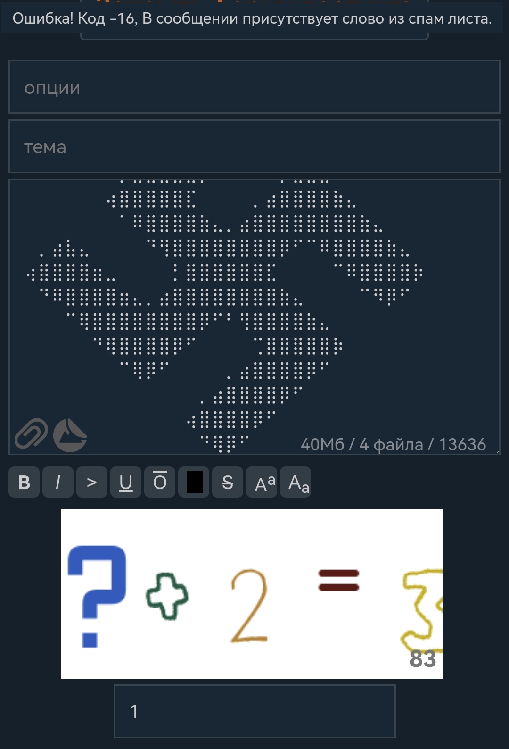Attach a file with the paperclip icon
509x749 pixels.
(x=31, y=433)
